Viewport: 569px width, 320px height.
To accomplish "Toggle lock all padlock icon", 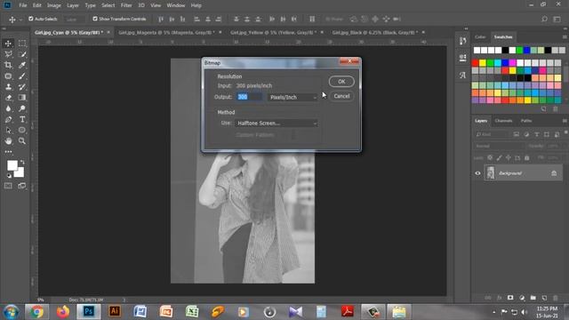I will 527,157.
